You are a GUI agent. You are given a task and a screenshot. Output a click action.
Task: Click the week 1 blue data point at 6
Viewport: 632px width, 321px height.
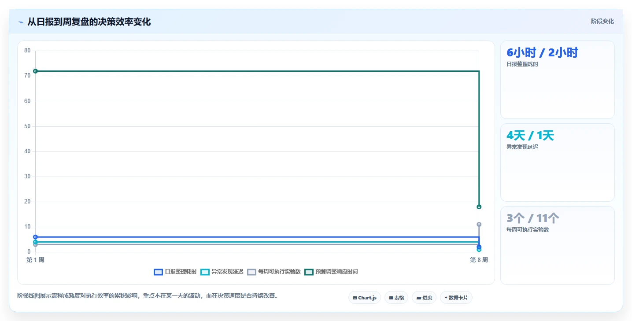point(36,237)
